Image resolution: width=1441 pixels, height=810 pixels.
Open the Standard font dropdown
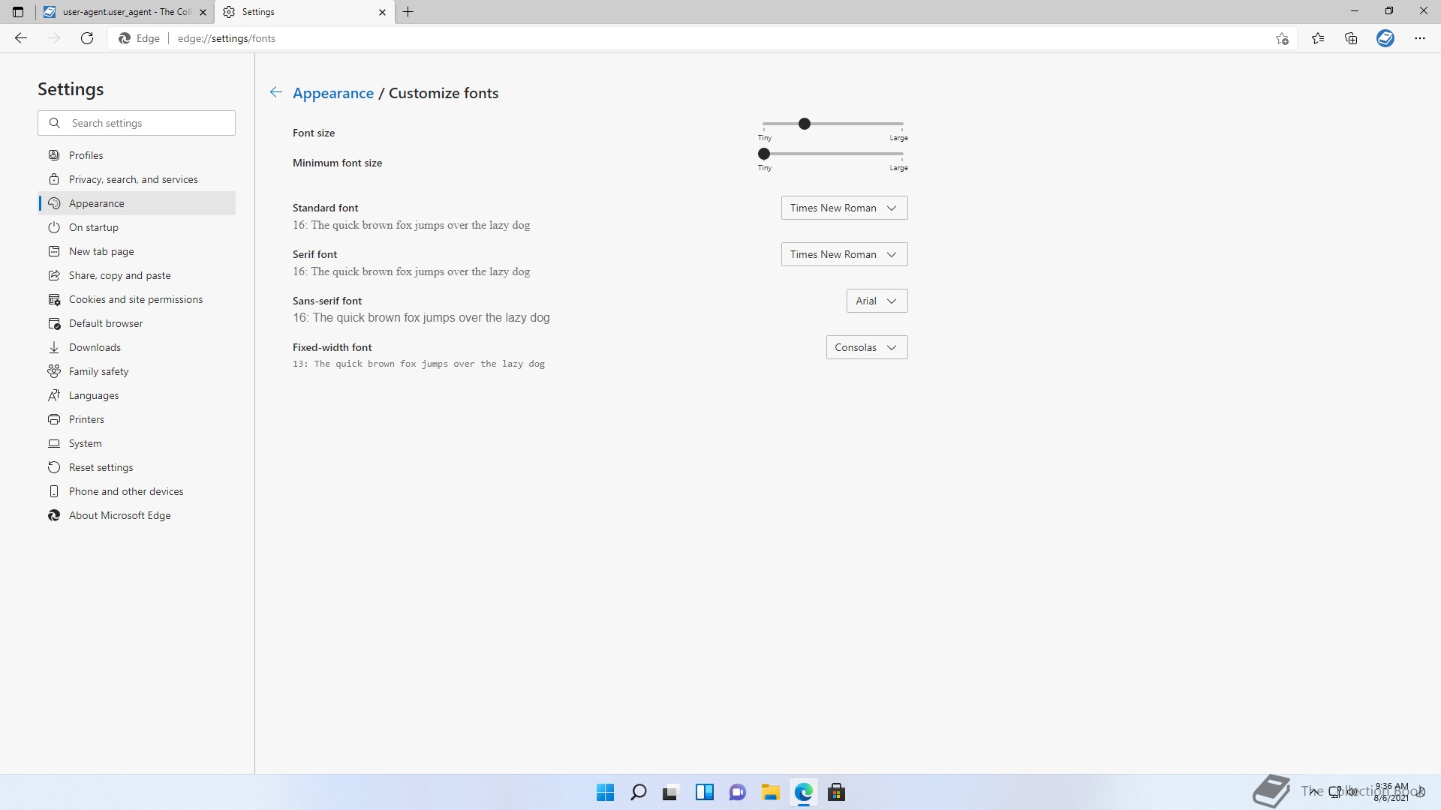point(844,208)
